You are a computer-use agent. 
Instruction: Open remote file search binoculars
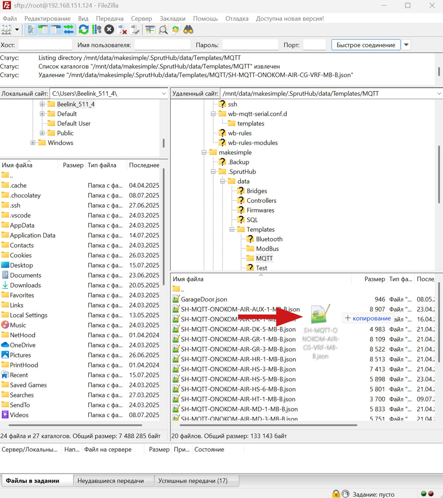188,30
